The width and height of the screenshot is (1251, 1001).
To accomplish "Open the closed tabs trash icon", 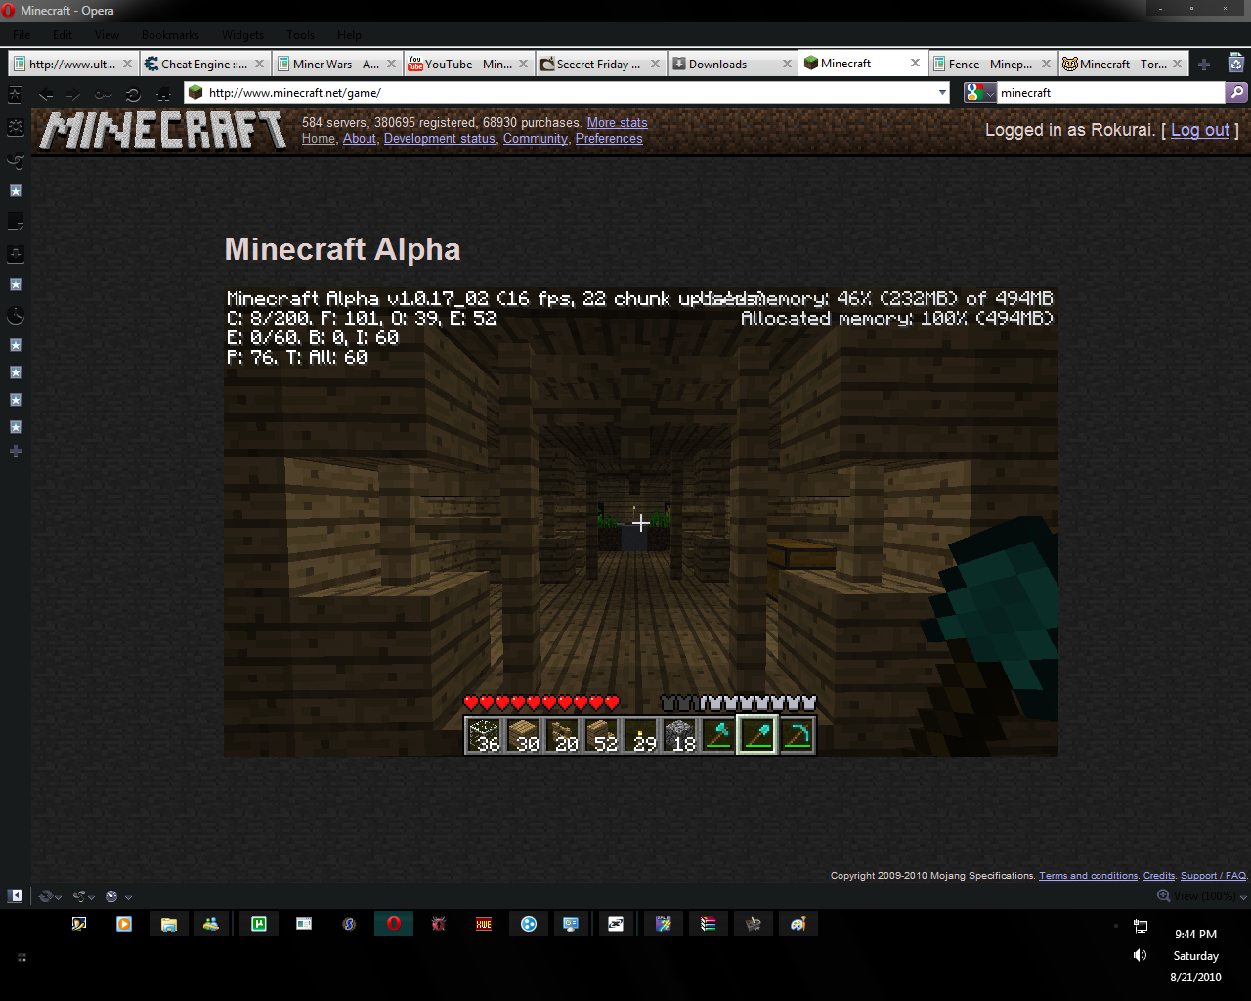I will (1236, 63).
